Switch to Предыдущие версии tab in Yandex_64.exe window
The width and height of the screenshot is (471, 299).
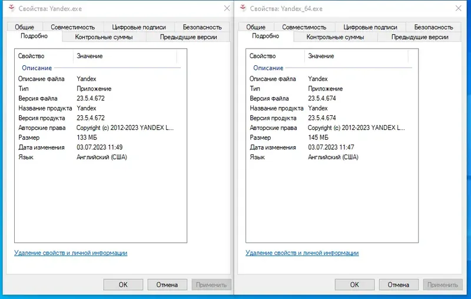pos(420,37)
